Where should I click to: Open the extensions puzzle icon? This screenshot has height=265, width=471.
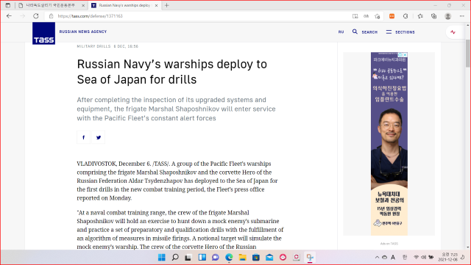[x=406, y=16]
